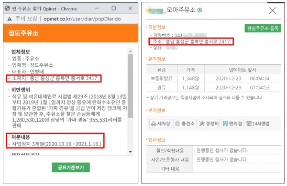
Task: Click the 업체정보 section heading
Action: pos(21,52)
